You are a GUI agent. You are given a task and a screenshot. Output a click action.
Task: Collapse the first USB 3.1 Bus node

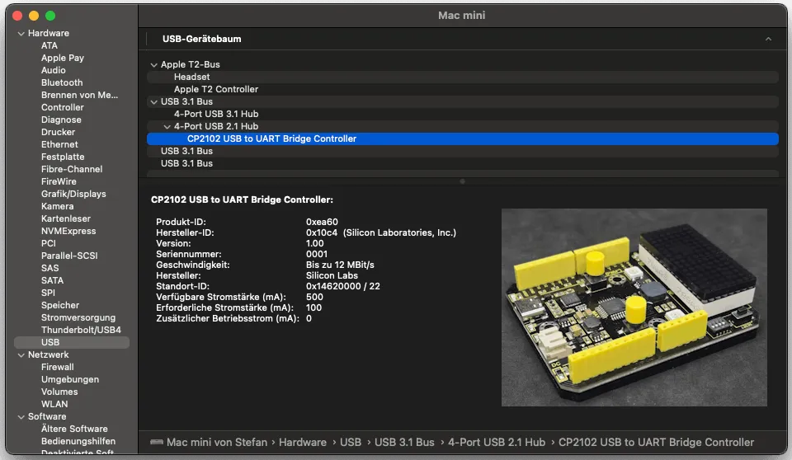(x=154, y=102)
